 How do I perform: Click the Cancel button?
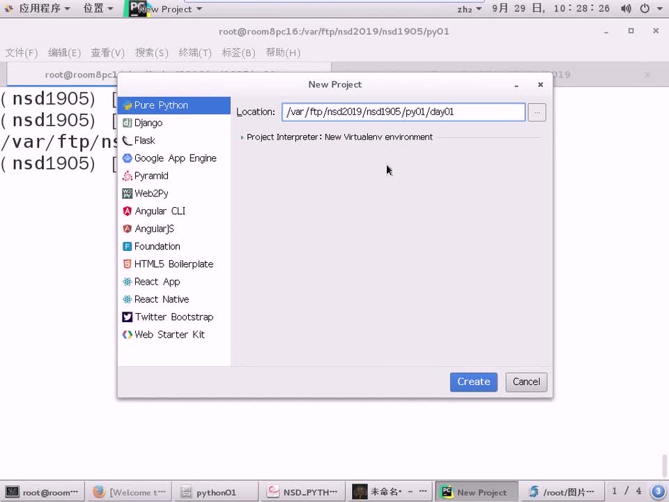526,382
